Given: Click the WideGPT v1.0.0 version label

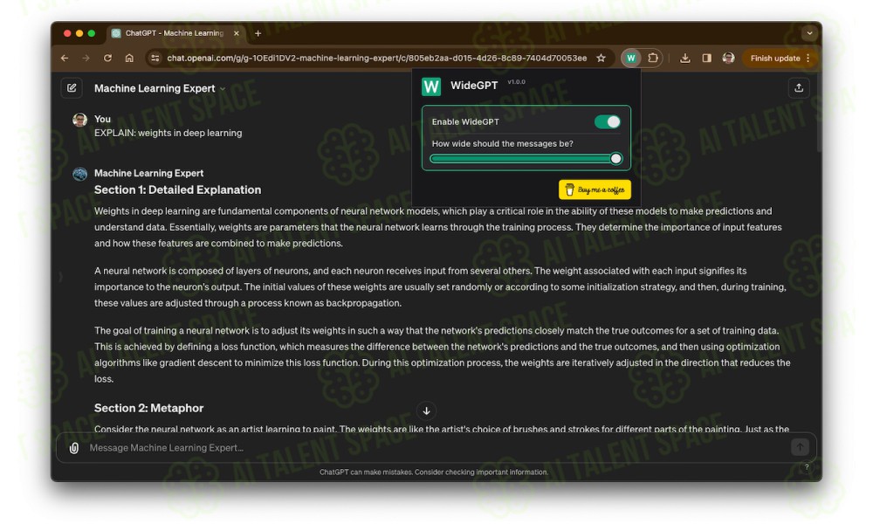Looking at the screenshot, I should point(516,82).
